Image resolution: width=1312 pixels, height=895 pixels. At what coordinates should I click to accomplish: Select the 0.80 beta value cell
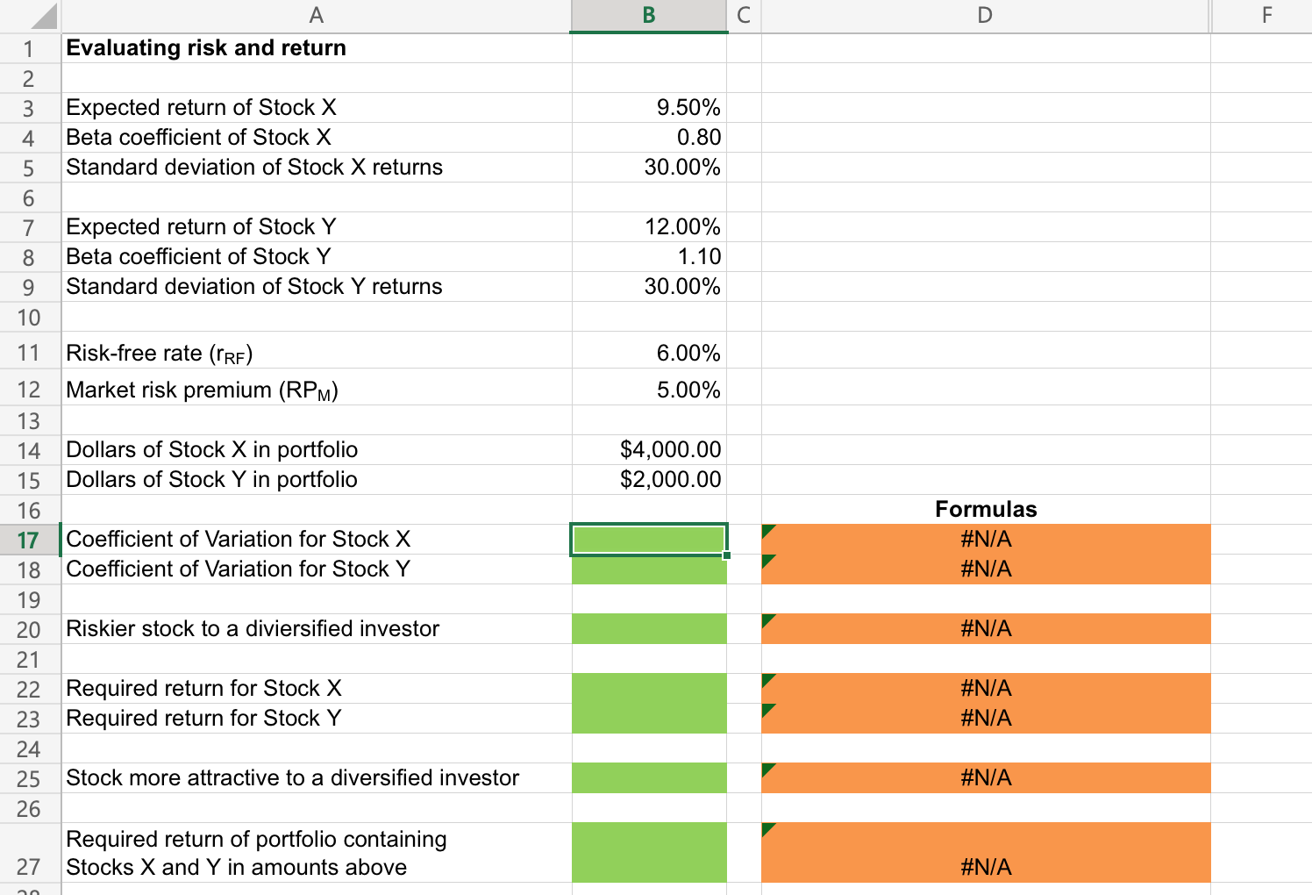pyautogui.click(x=649, y=138)
